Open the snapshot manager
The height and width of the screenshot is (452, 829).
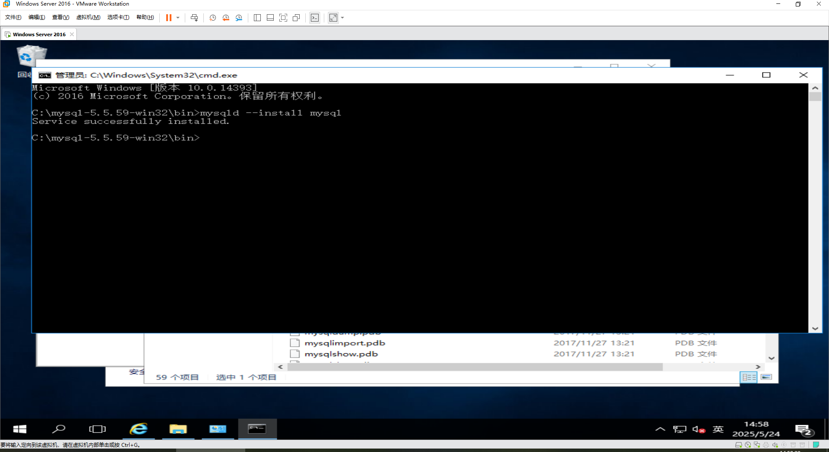pyautogui.click(x=239, y=18)
